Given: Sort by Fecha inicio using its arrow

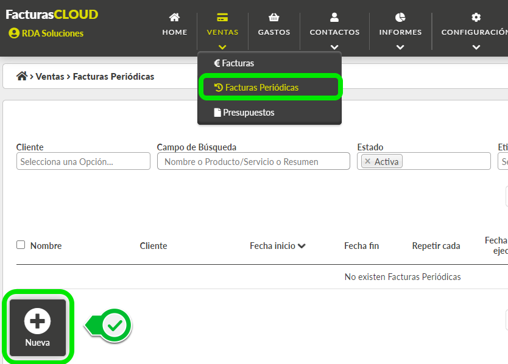Looking at the screenshot, I should click(302, 245).
